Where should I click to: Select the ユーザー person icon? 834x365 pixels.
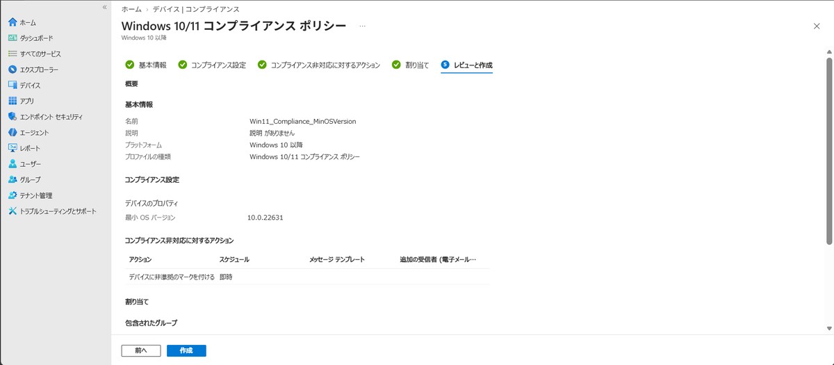[x=13, y=164]
